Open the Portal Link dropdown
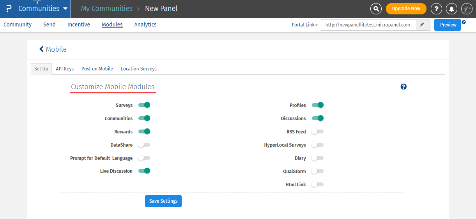 (x=305, y=25)
